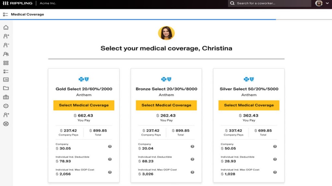Open the reports chart icon in sidebar
The height and width of the screenshot is (186, 332).
tap(6, 79)
